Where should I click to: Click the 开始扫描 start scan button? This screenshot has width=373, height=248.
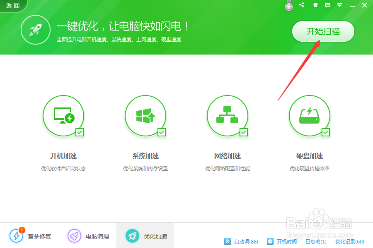323,31
